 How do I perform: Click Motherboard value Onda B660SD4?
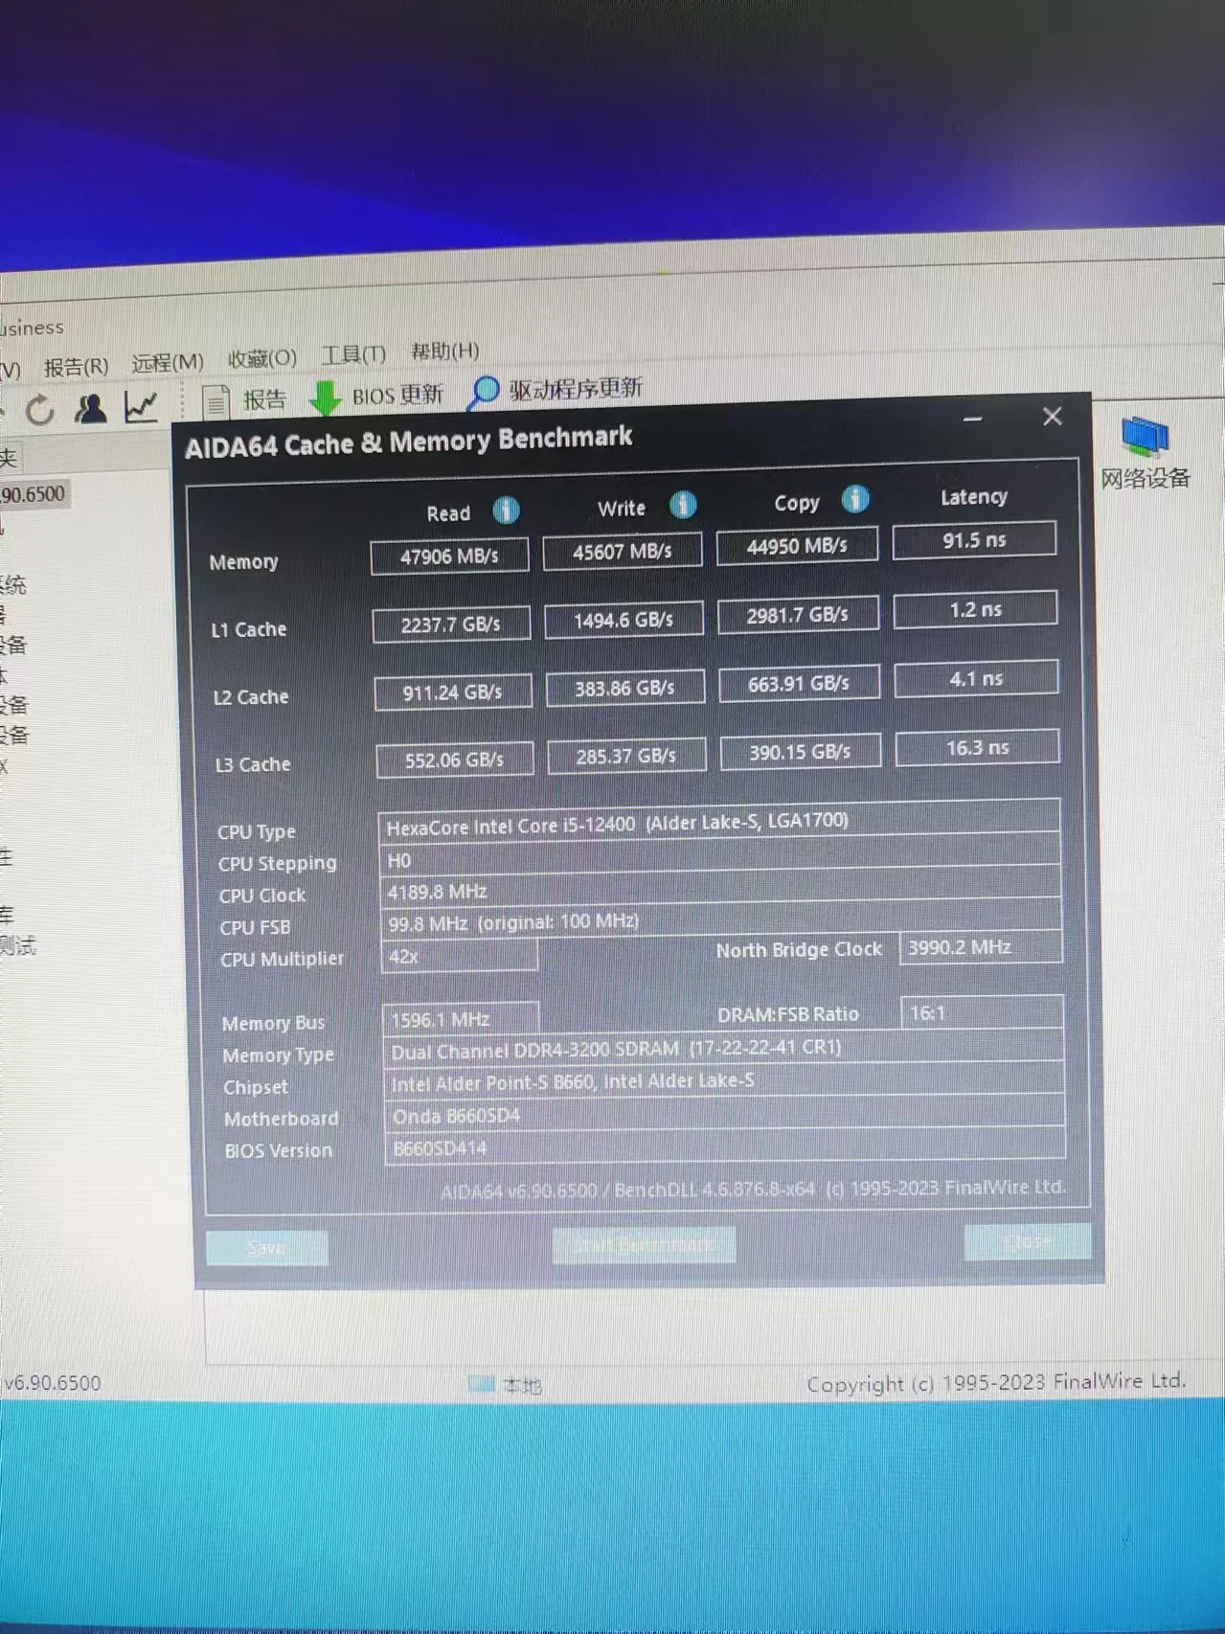(x=725, y=1114)
